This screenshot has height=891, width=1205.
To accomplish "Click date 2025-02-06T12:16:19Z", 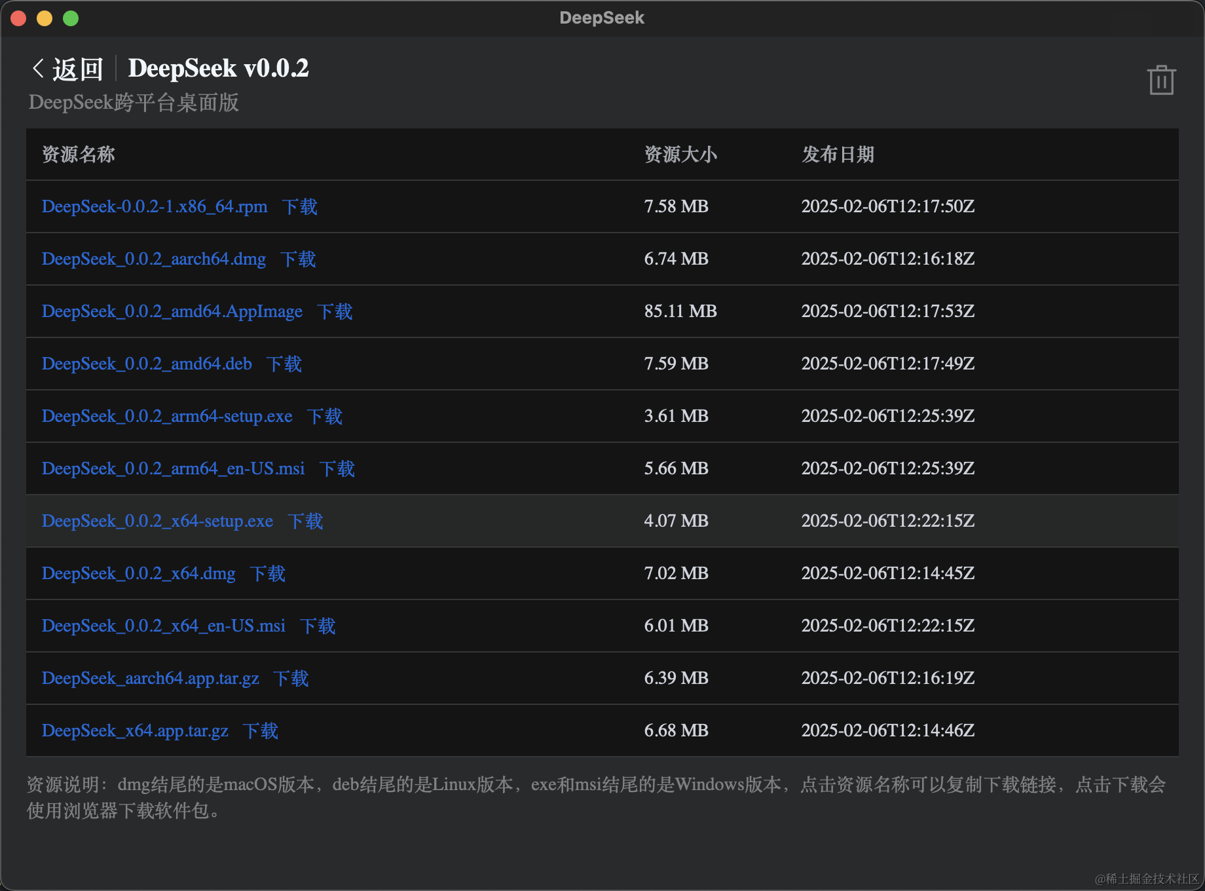I will coord(888,678).
